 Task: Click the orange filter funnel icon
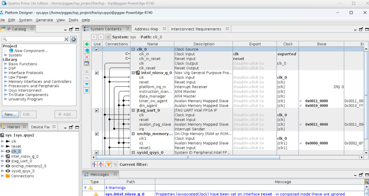click(109, 164)
